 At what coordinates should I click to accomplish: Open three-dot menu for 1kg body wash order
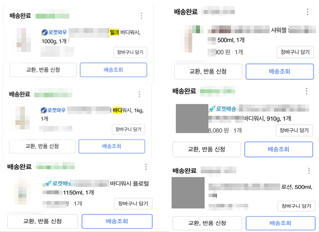[x=139, y=94]
